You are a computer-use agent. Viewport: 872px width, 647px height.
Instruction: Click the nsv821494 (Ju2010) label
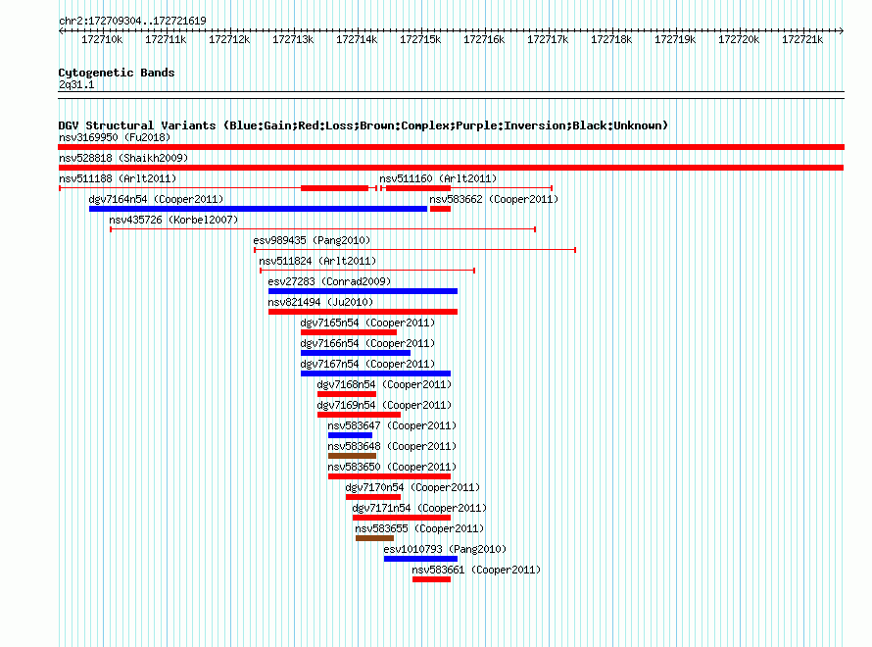(x=320, y=302)
